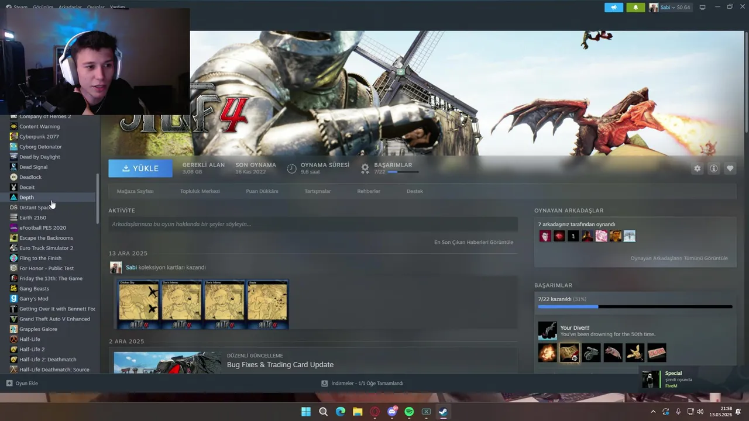749x421 pixels.
Task: Open Your Diver achievement icon
Action: click(548, 331)
